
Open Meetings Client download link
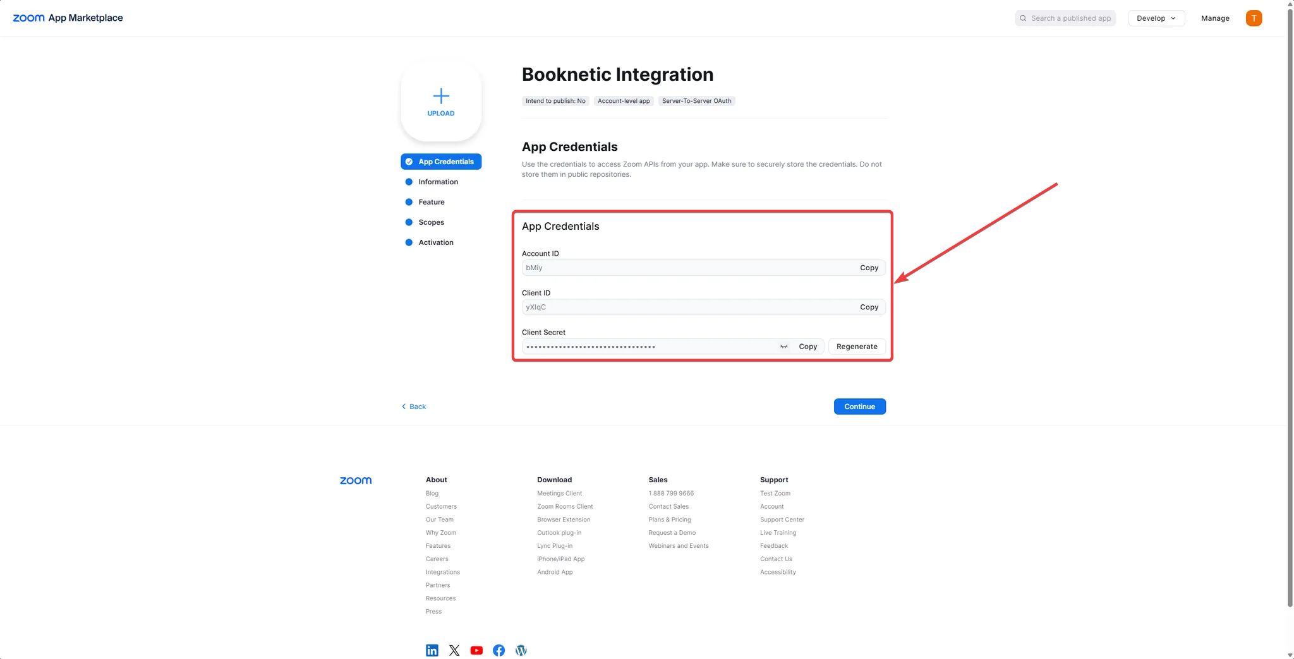[559, 494]
